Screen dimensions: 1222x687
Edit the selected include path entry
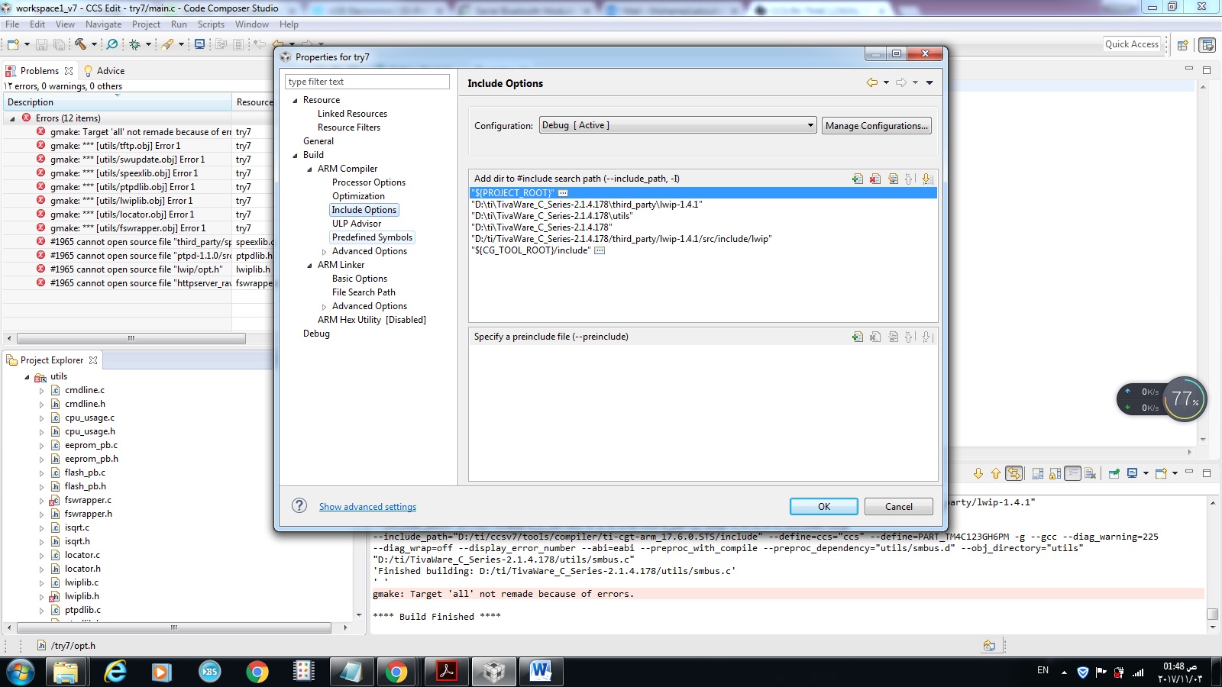[893, 179]
